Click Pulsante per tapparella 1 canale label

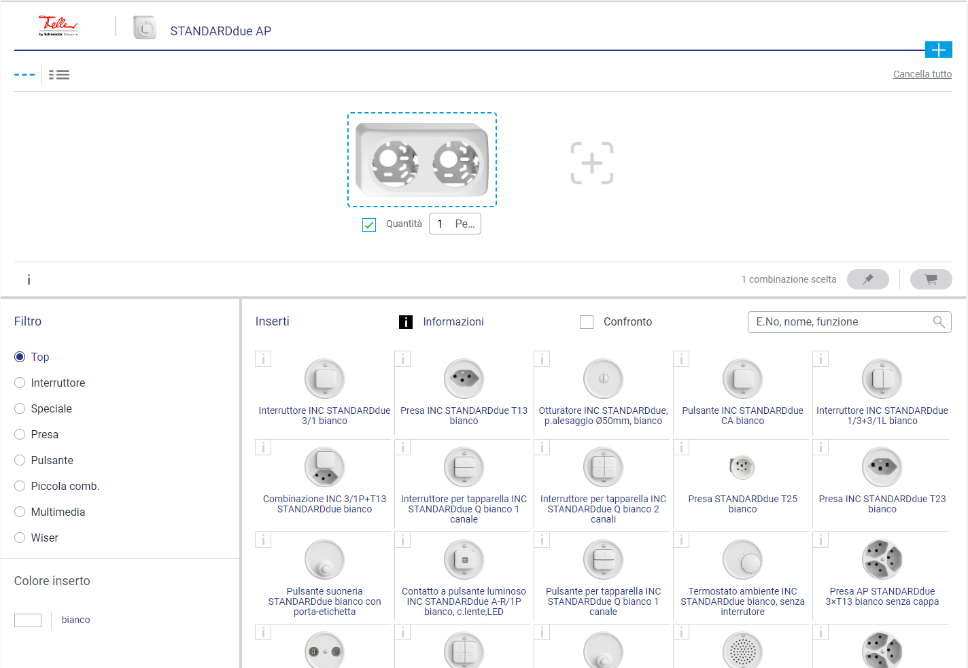click(604, 601)
